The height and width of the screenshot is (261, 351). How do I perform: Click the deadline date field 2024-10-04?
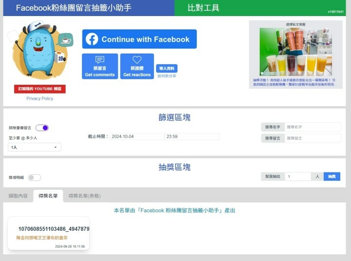(137, 136)
